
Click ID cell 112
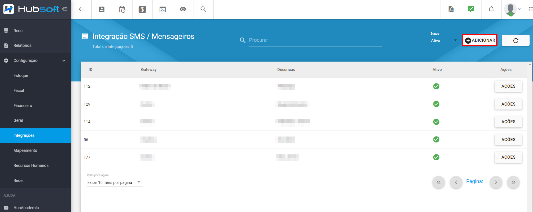[87, 86]
